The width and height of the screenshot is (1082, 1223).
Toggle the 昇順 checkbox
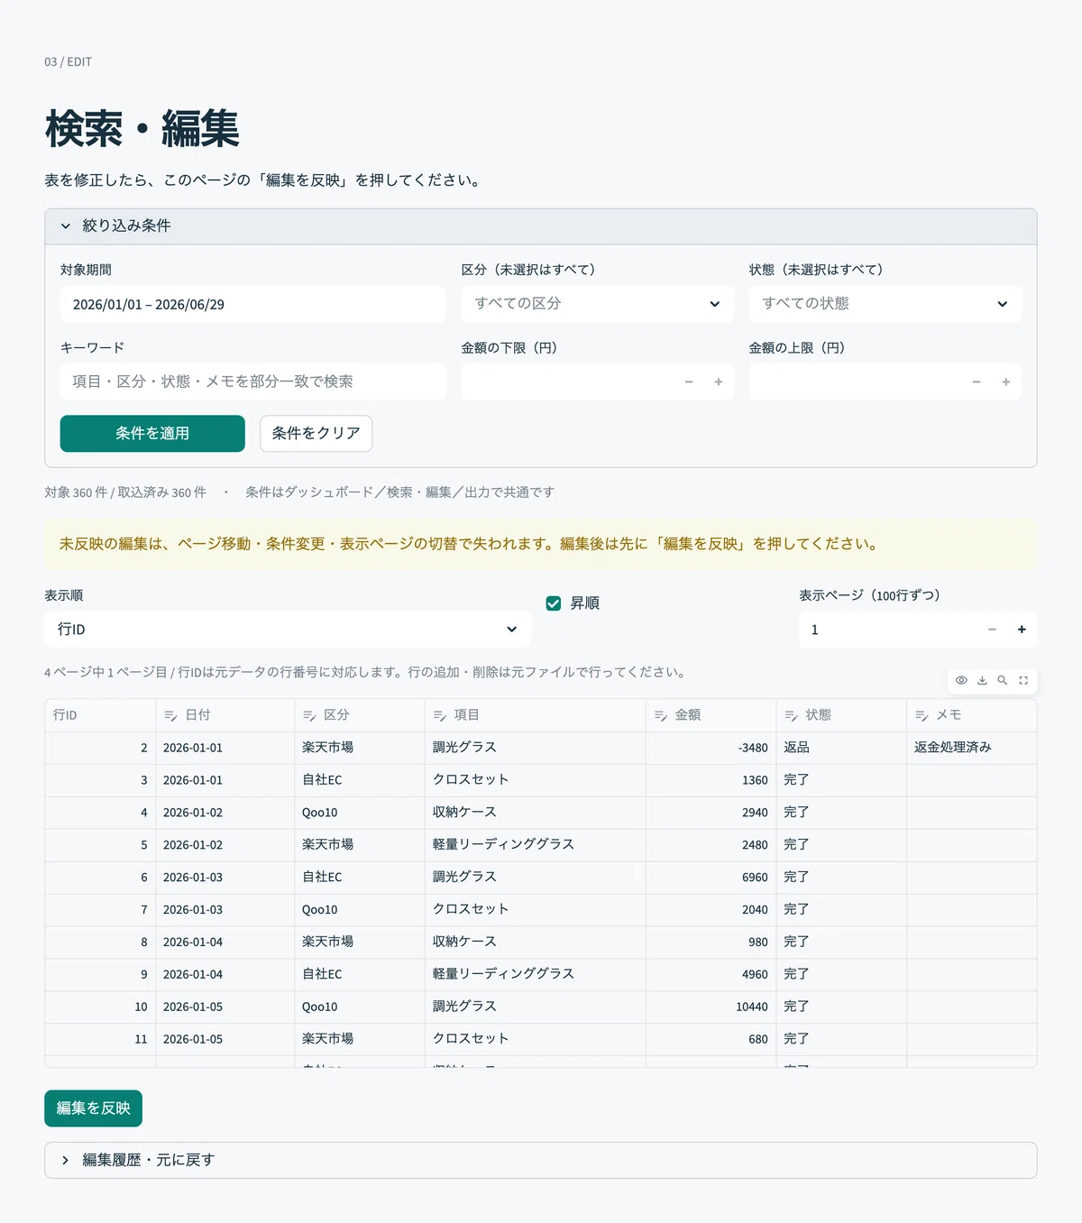pos(554,603)
